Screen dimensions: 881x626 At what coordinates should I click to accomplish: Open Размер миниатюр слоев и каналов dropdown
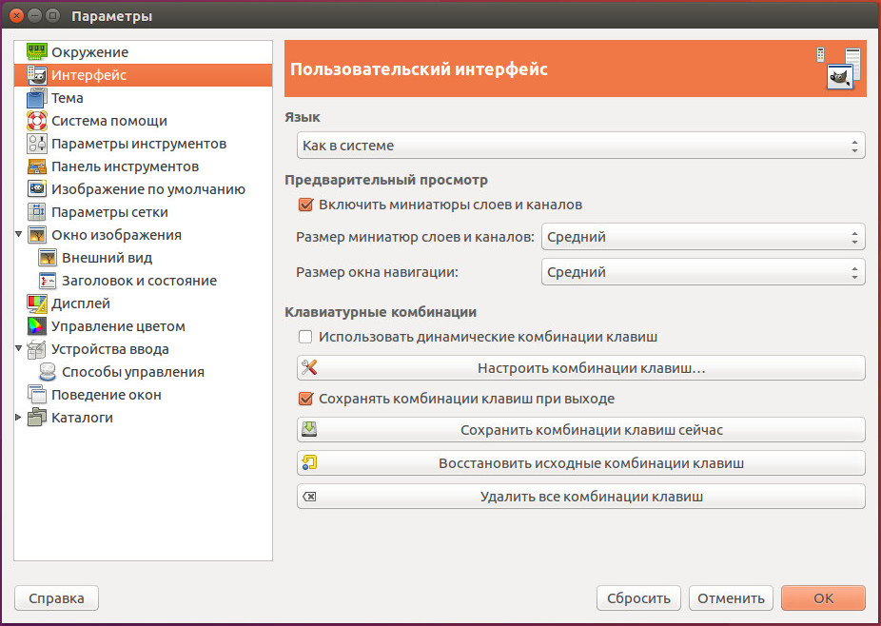click(x=703, y=237)
